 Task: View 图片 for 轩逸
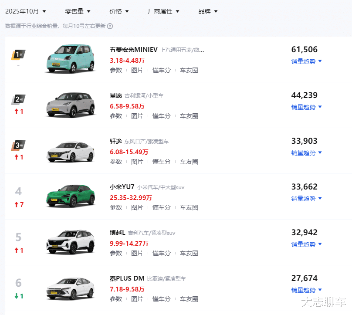[137, 162]
